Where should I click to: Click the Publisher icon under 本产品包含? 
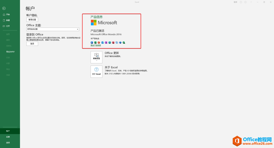109,43
